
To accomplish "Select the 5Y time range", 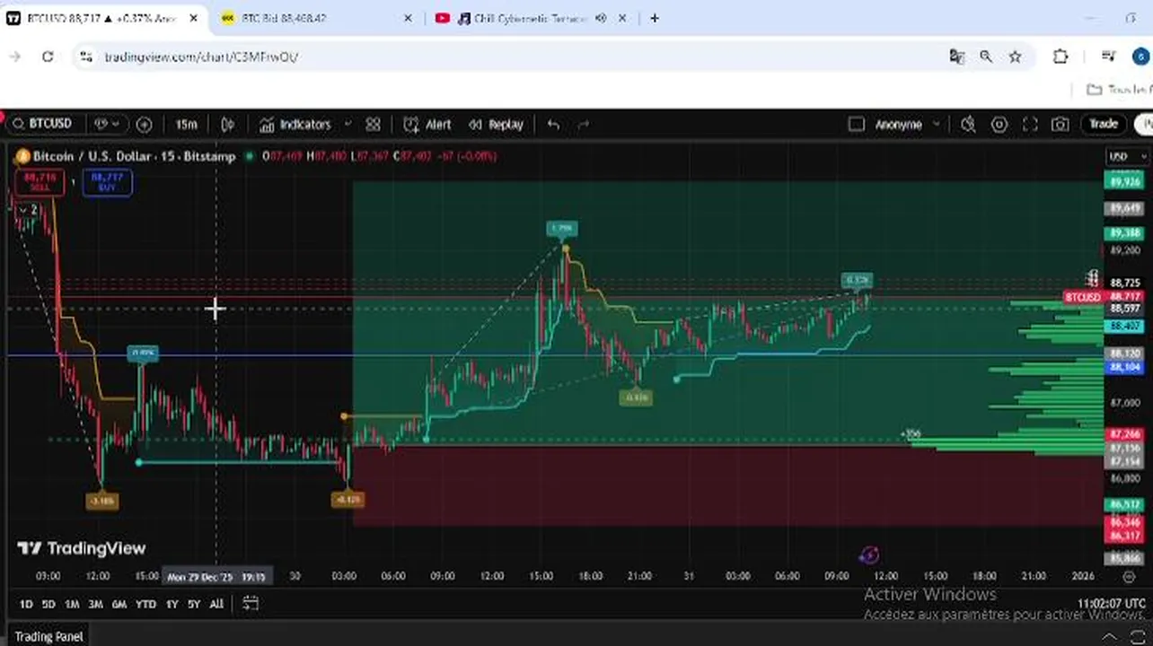I will coord(194,605).
